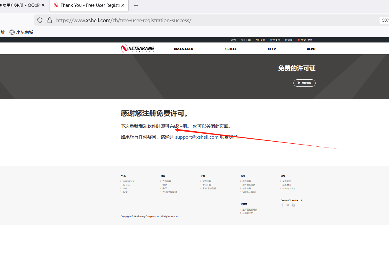The height and width of the screenshot is (254, 389).
Task: Click the 客户服务 footer link
Action: (247, 181)
